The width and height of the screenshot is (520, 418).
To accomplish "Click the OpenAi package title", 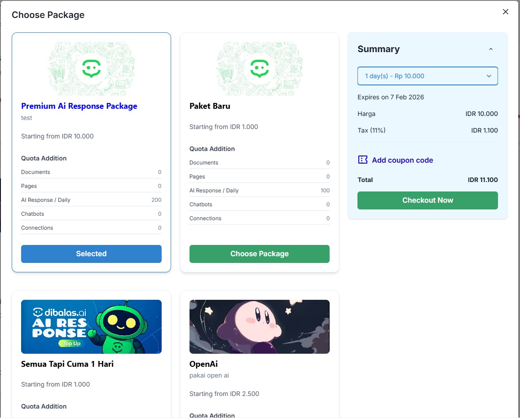I will [x=203, y=364].
